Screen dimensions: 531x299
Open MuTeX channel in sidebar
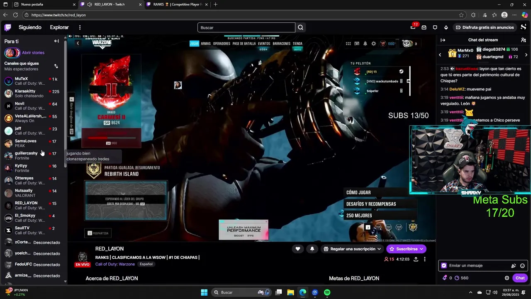tap(32, 81)
